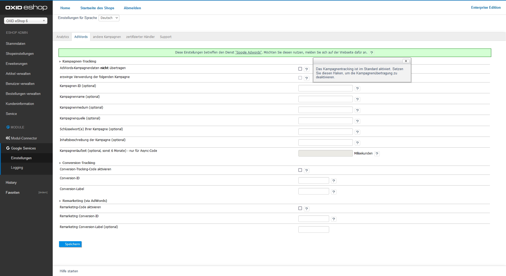Check AdWords-Kampagnendaten nicht übertragen box

click(300, 69)
